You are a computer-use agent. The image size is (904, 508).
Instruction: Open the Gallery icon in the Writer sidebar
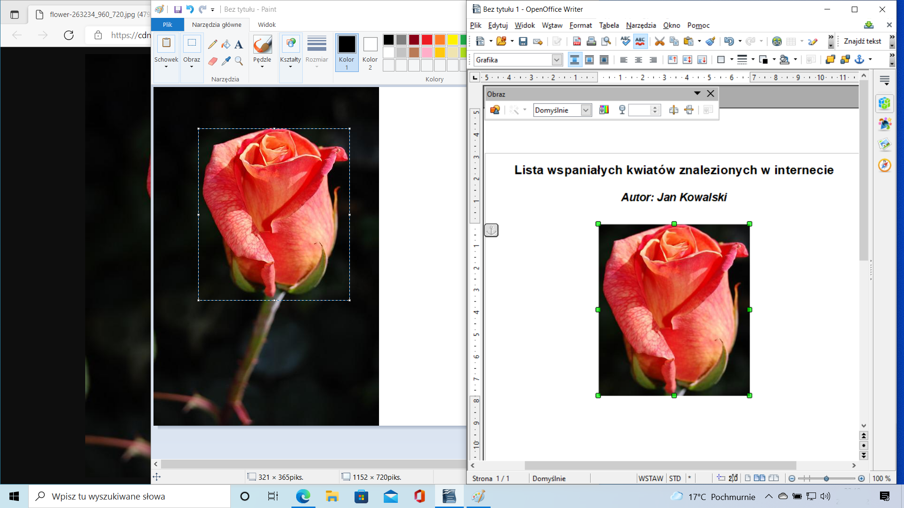coord(885,144)
